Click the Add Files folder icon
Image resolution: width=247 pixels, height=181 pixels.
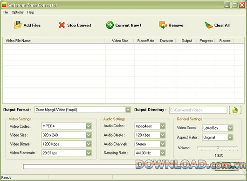click(18, 25)
